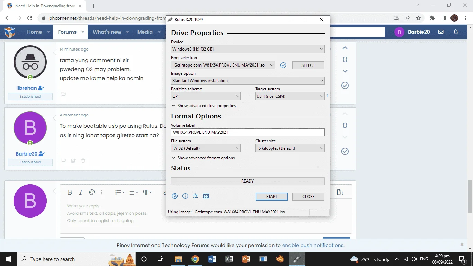The height and width of the screenshot is (266, 473).
Task: Downvote librehan's post
Action: point(345,71)
